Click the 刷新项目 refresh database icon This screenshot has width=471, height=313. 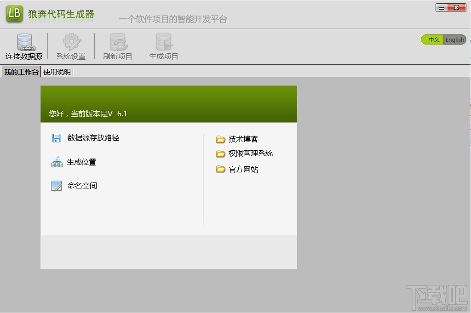click(118, 42)
